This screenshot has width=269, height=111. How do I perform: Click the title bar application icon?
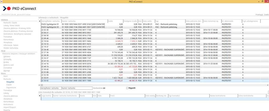pyautogui.click(x=1, y=1)
